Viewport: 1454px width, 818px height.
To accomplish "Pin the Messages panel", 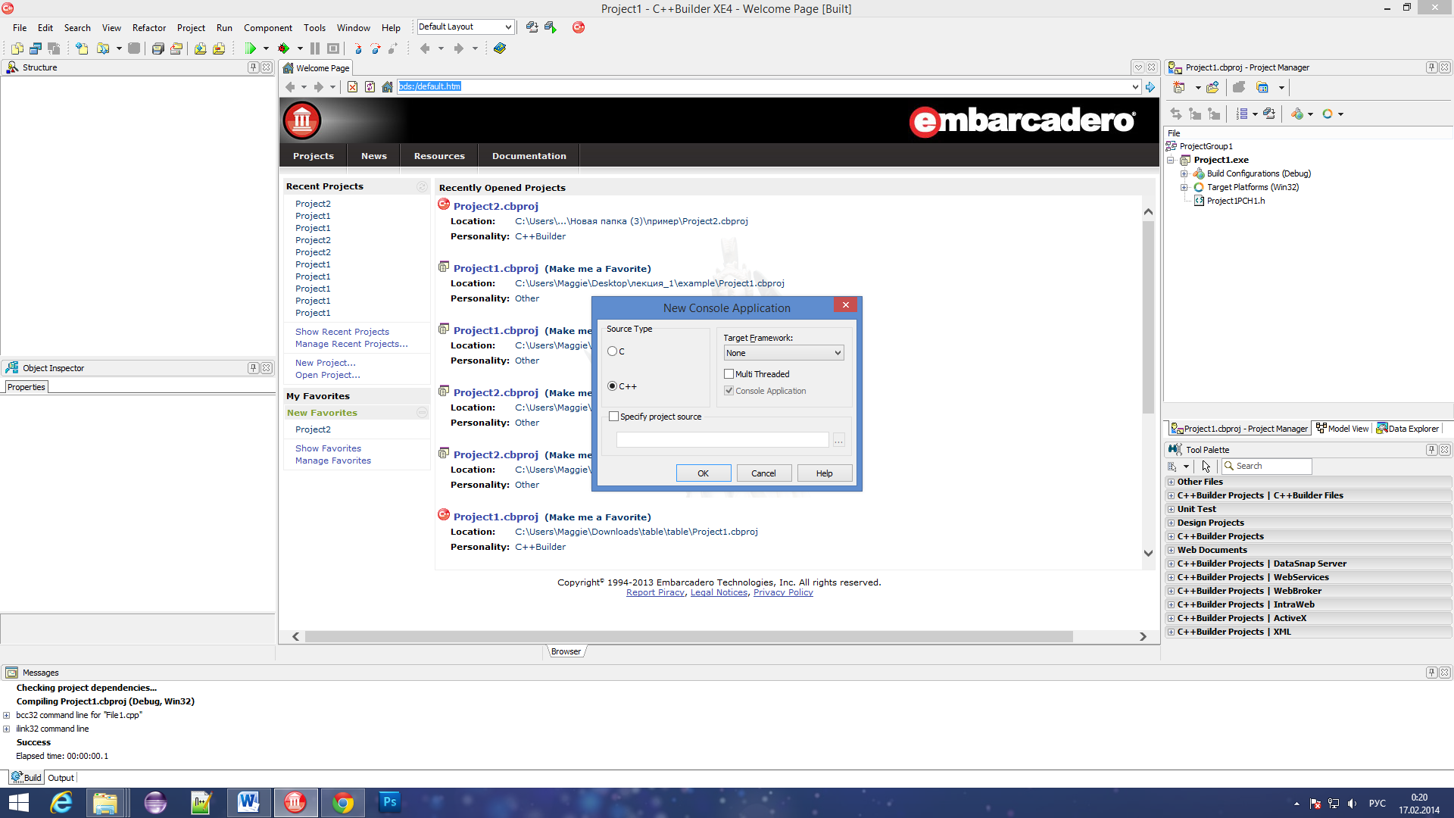I will click(1431, 673).
